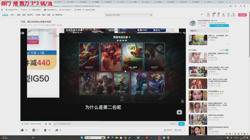Open the video more-options three dots

coord(185,130)
